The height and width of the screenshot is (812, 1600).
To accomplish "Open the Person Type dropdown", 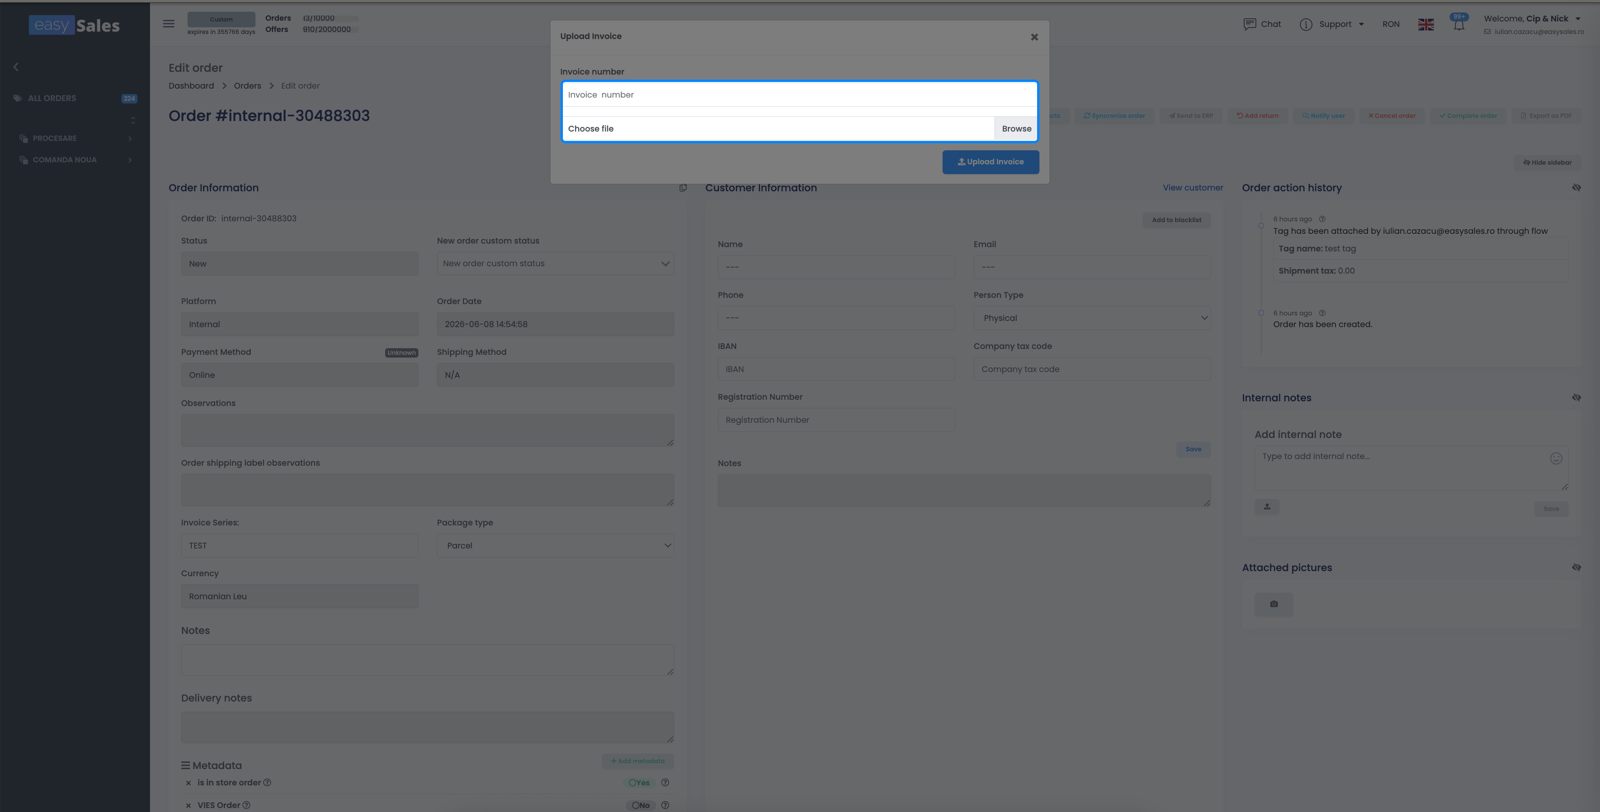I will [x=1092, y=318].
